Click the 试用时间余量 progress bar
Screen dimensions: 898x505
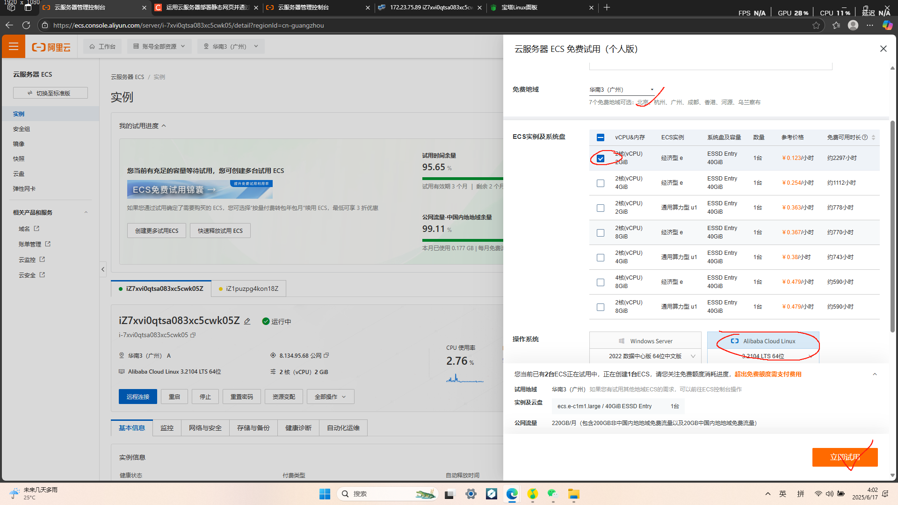(463, 179)
